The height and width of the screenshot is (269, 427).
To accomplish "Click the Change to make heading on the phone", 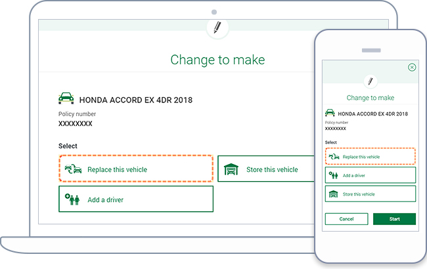I will [x=371, y=98].
